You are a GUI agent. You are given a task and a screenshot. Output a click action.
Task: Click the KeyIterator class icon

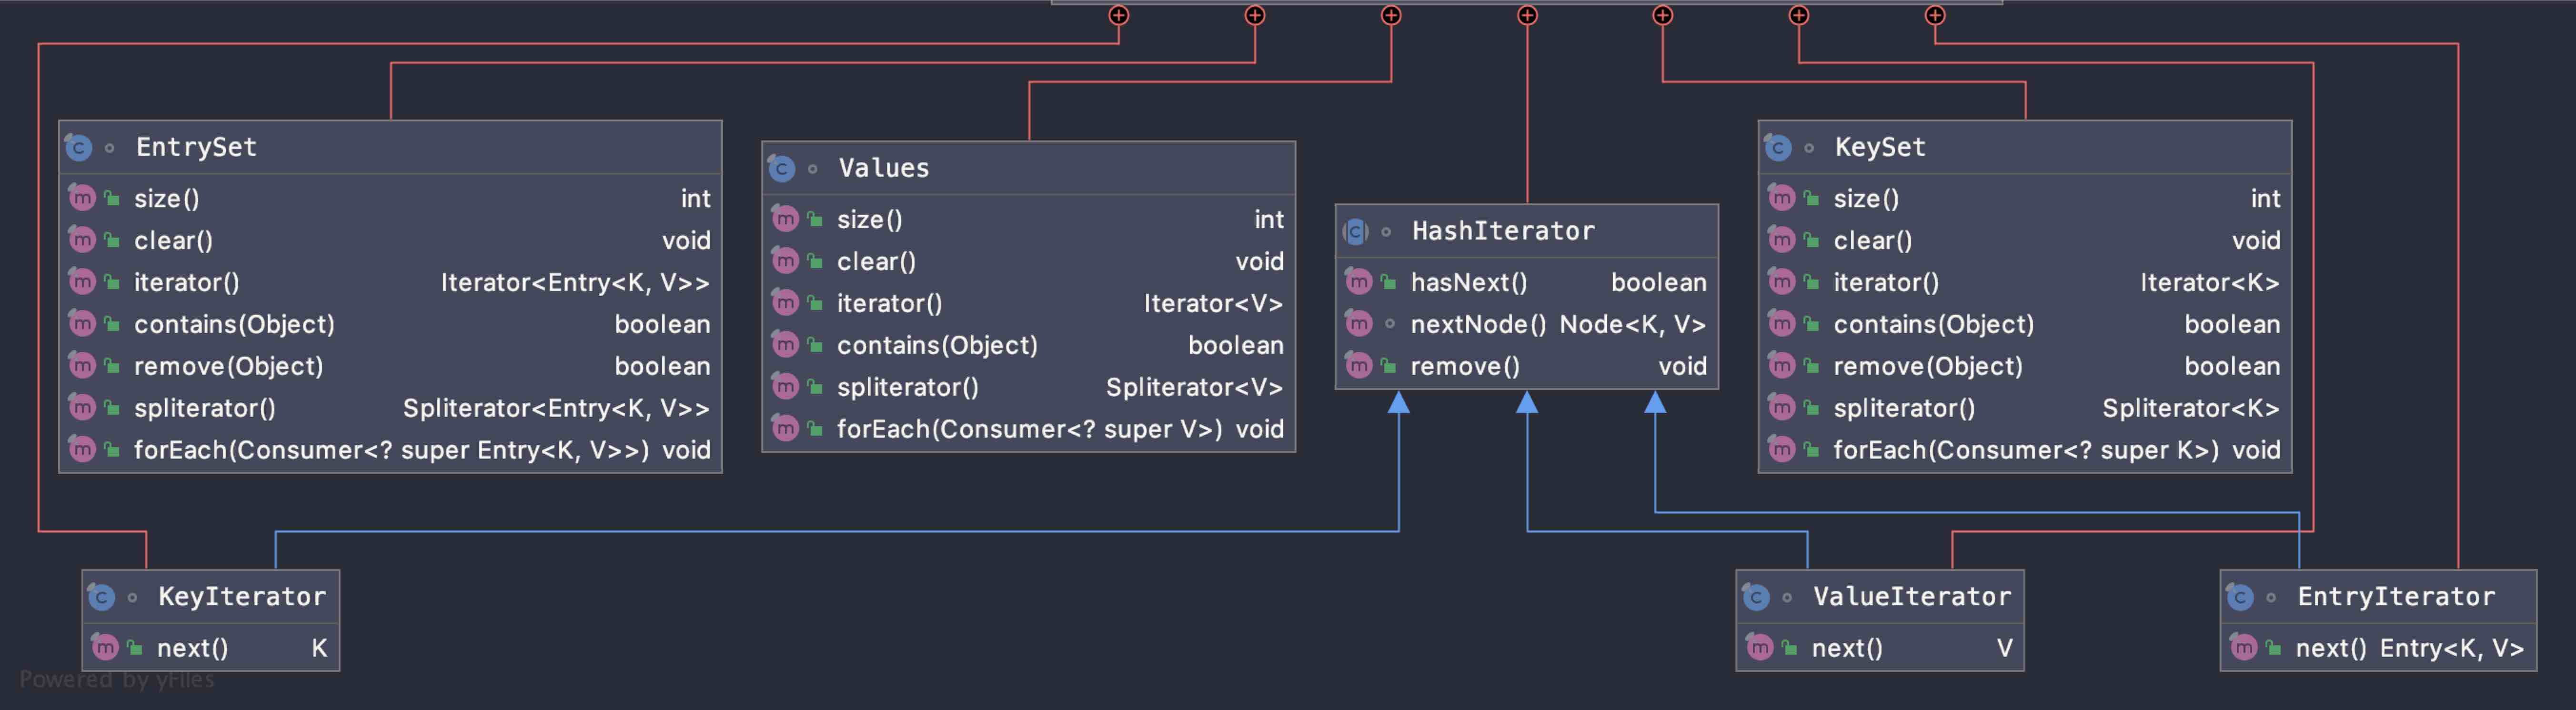(x=102, y=598)
